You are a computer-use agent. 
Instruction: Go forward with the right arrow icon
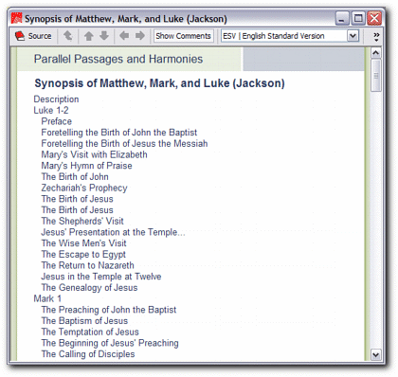tap(139, 35)
